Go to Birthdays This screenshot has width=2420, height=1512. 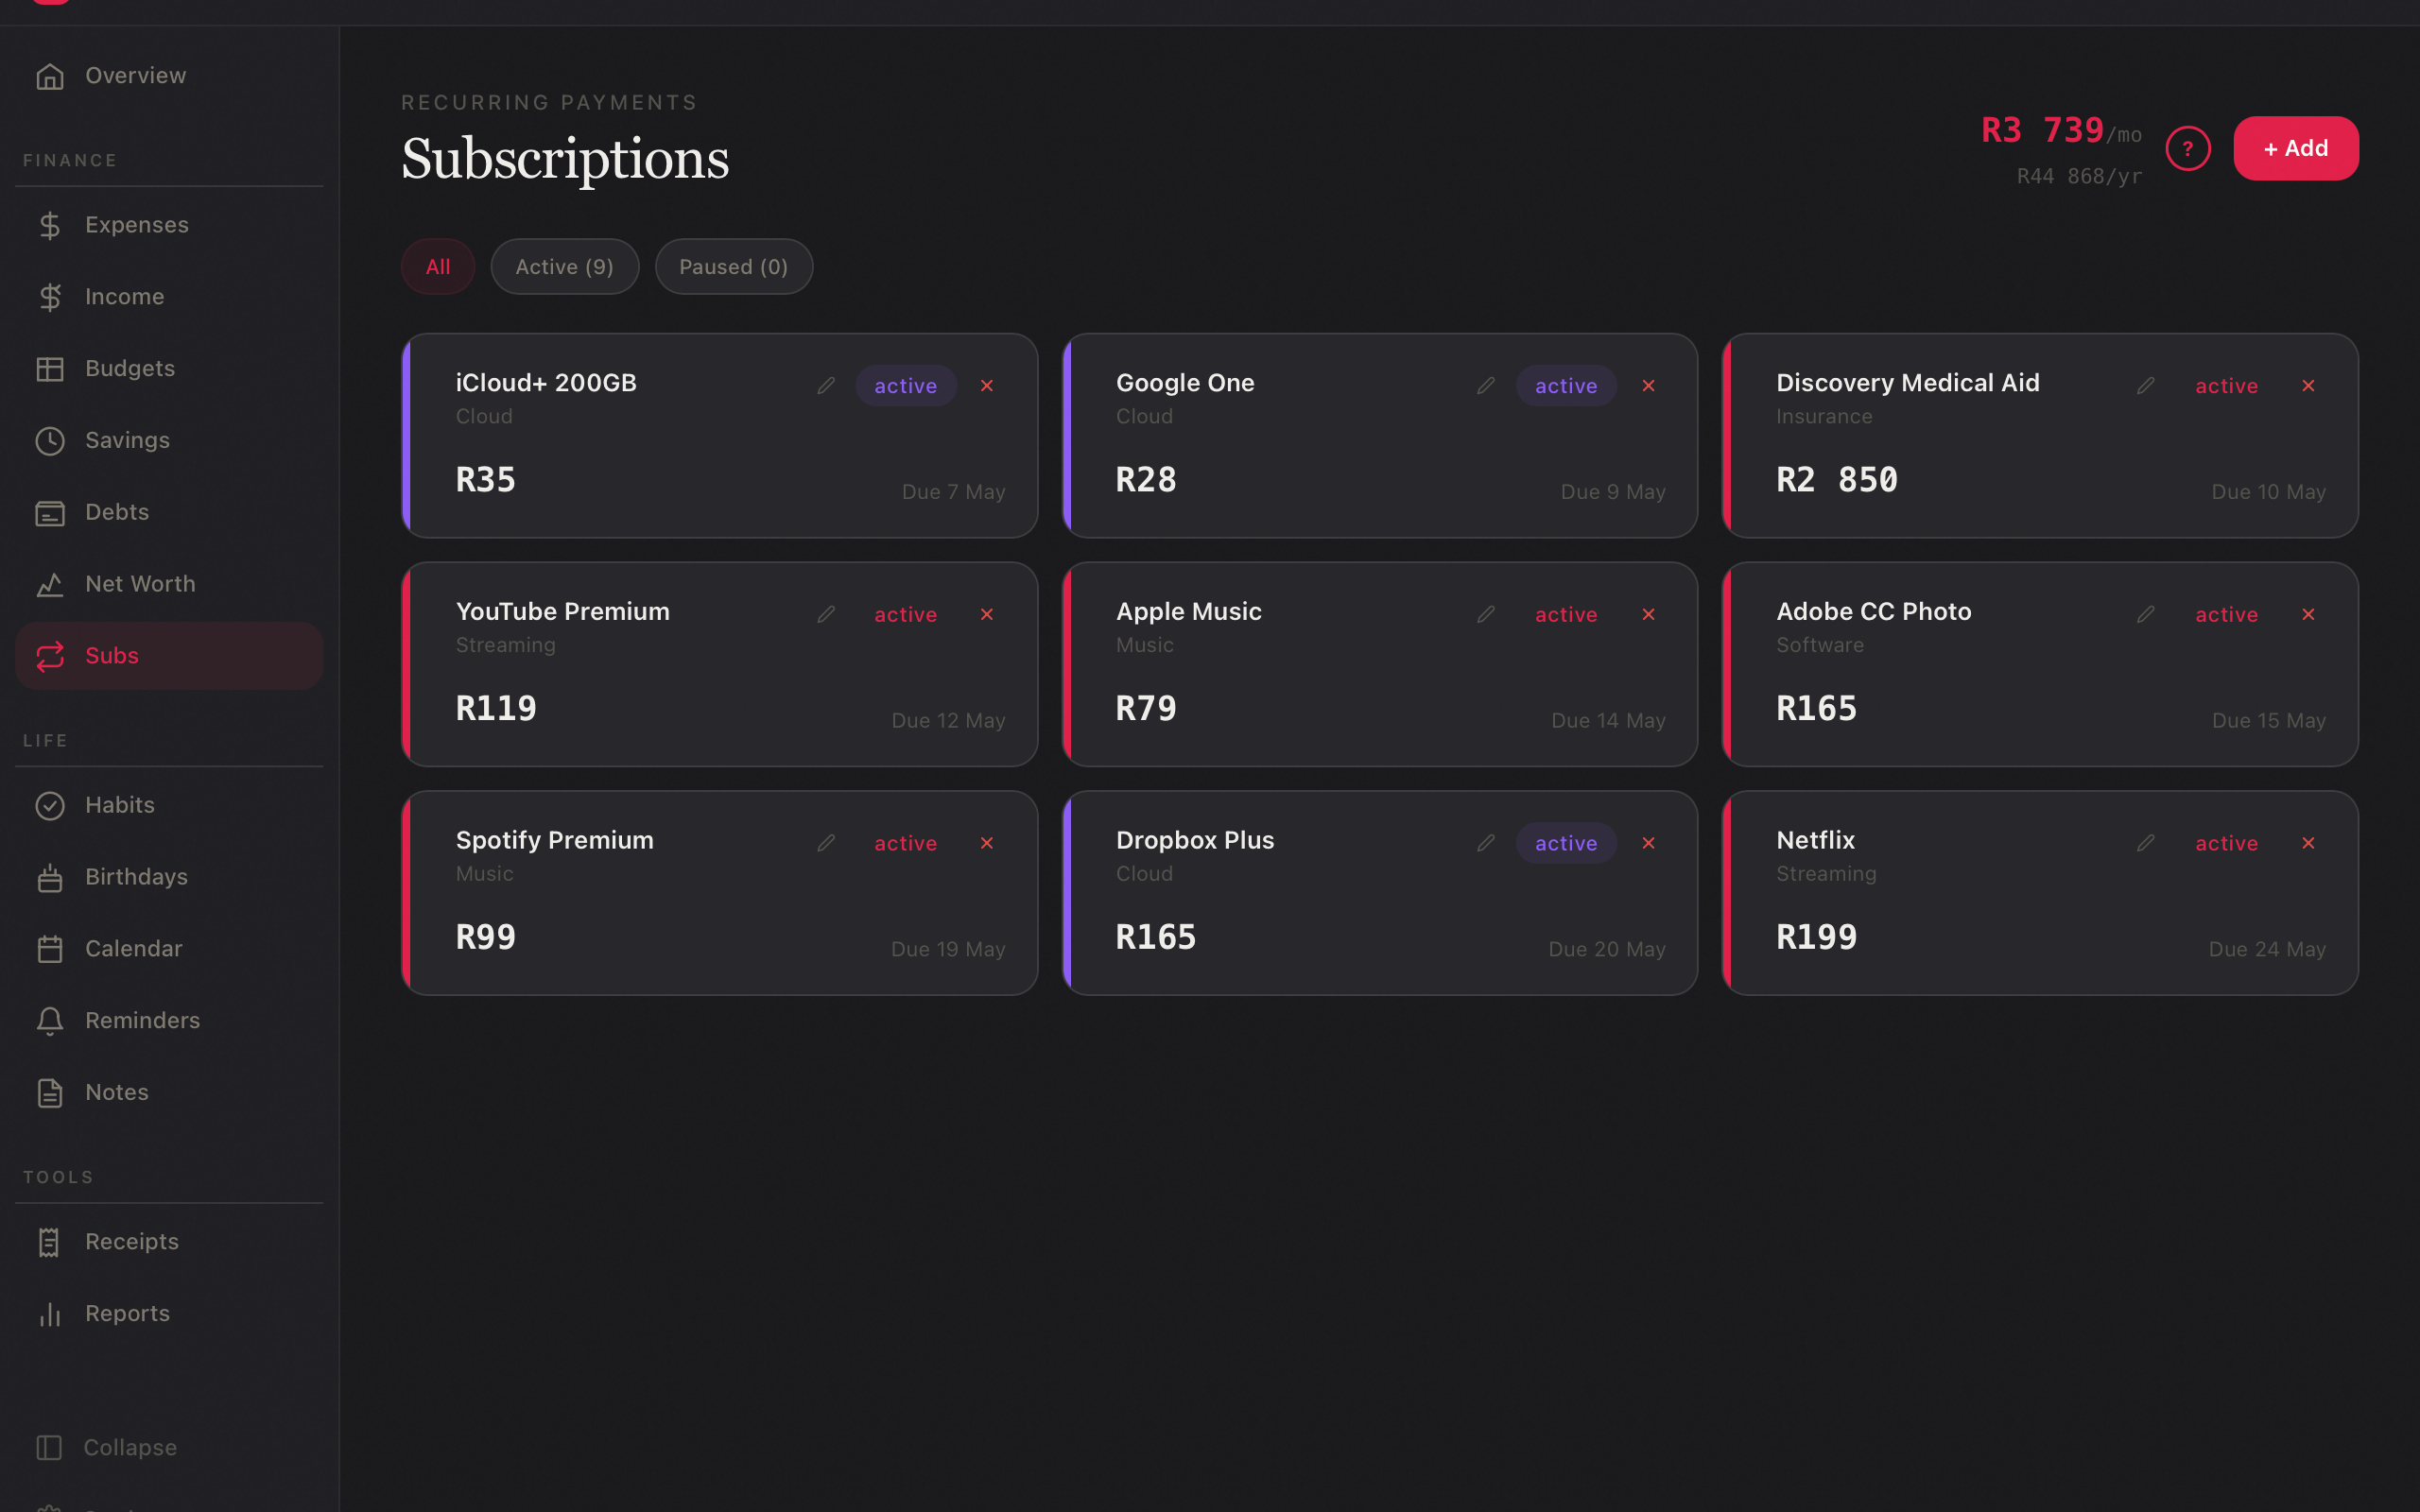pyautogui.click(x=169, y=878)
